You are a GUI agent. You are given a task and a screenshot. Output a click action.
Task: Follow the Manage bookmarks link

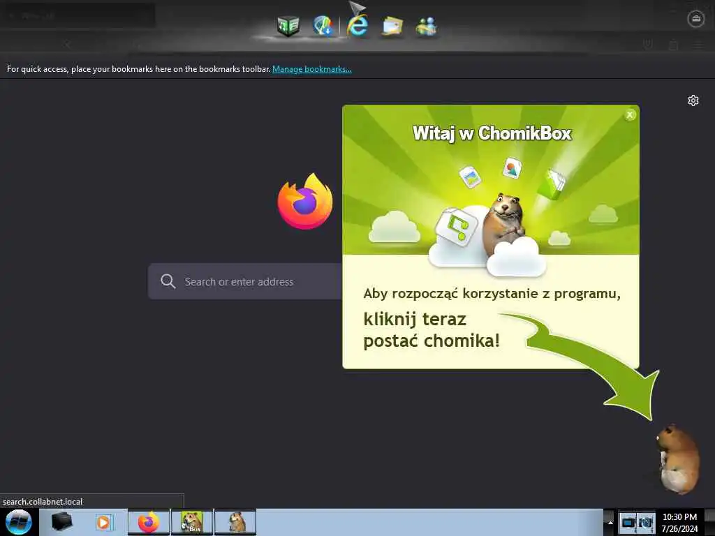click(x=312, y=69)
